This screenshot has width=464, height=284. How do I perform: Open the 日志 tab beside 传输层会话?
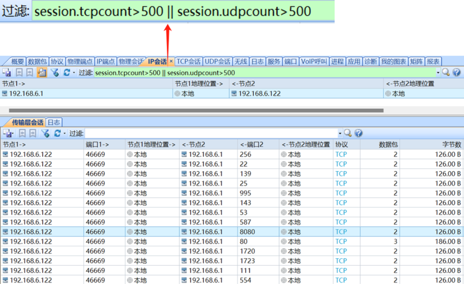coord(54,122)
